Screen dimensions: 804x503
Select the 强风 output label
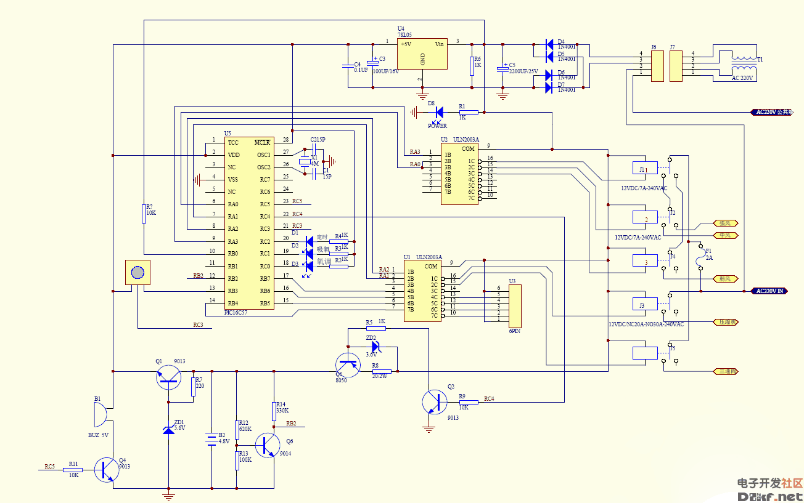[725, 223]
